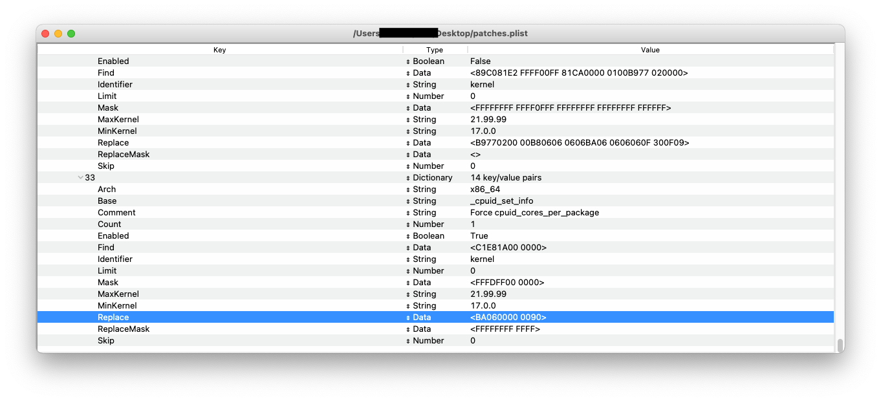Image resolution: width=881 pixels, height=401 pixels.
Task: Click the Mask value <FFFDFF00 0000>
Action: tap(507, 283)
